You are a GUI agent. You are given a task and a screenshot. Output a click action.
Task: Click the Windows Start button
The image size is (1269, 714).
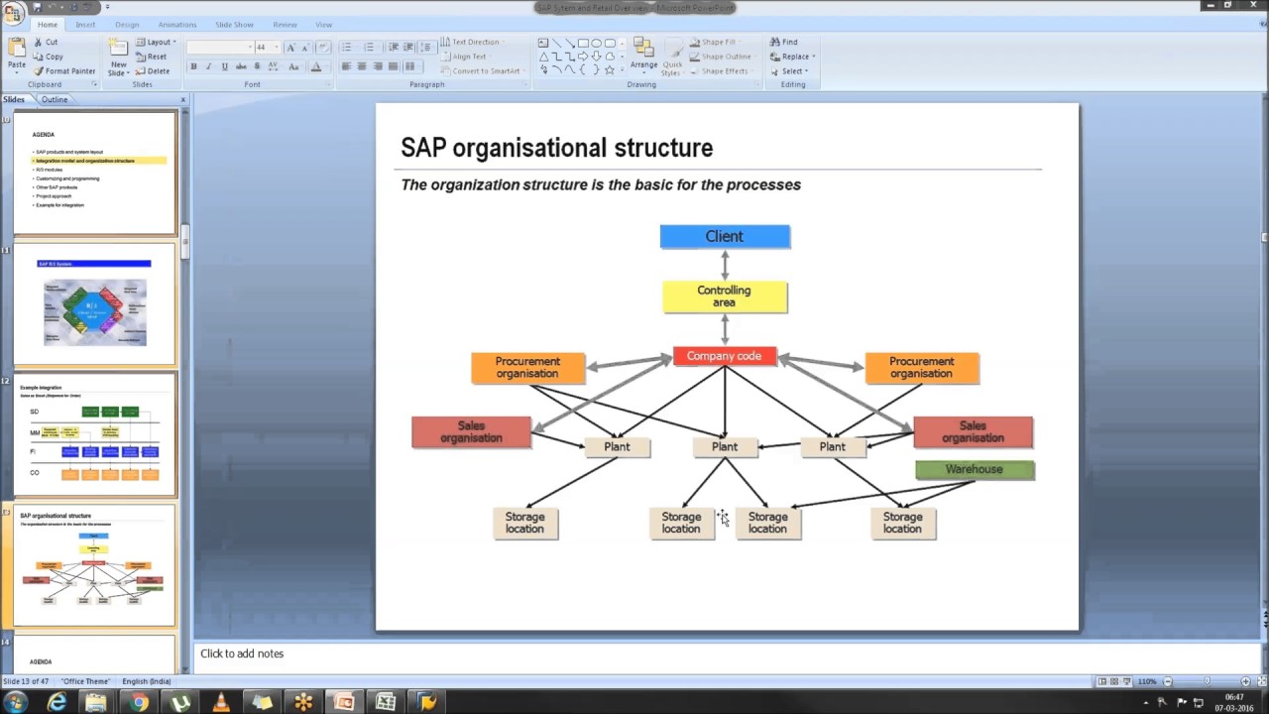(15, 702)
